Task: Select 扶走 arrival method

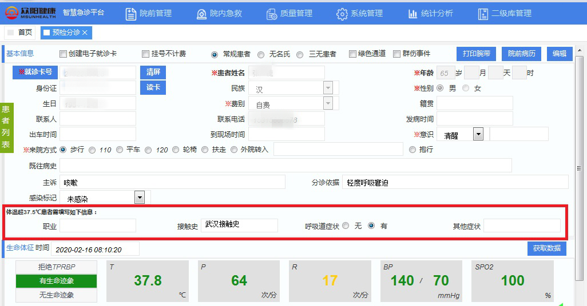Action: point(205,150)
